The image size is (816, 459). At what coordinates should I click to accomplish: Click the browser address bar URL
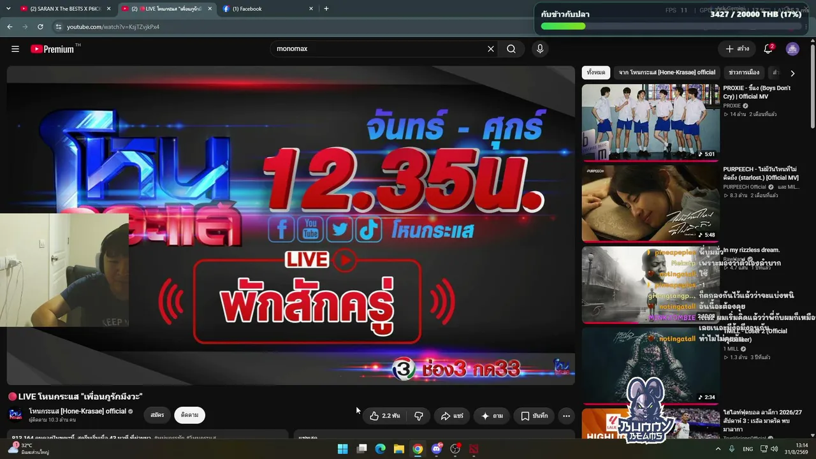click(113, 27)
